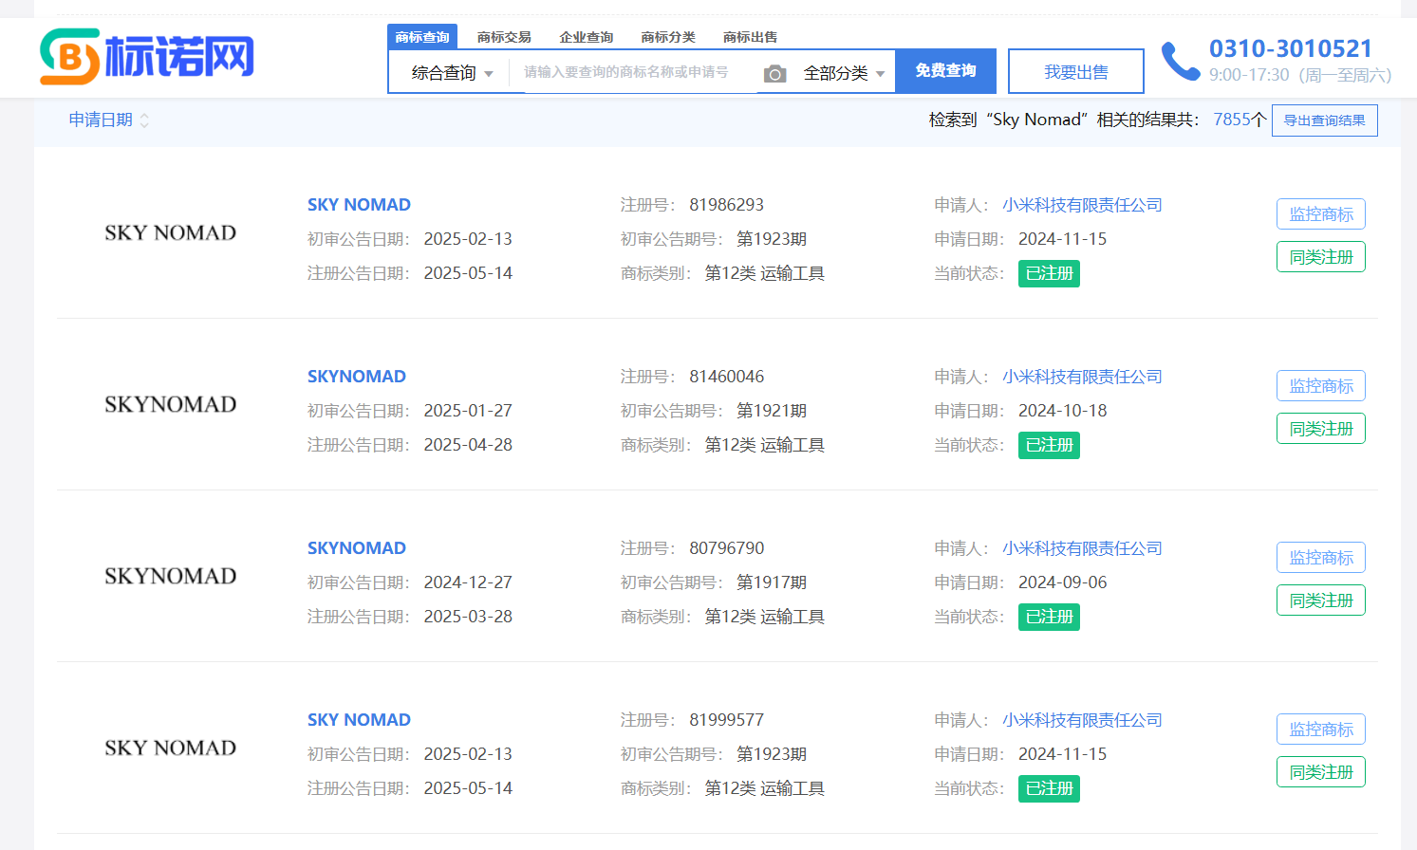Click announcement issue 第1917期
1417x850 pixels.
772,582
